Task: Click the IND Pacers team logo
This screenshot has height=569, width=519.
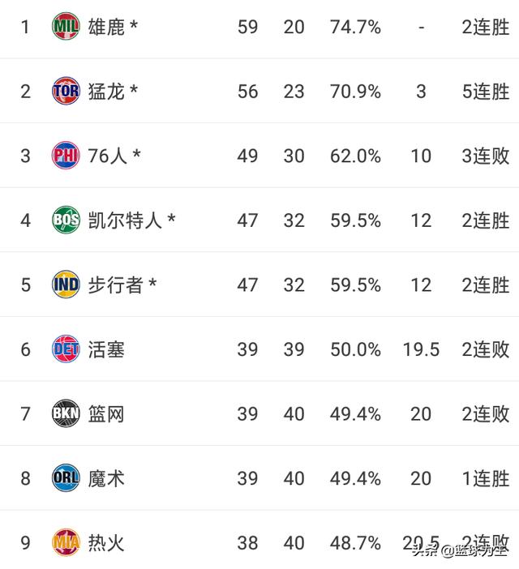Action: click(x=66, y=284)
